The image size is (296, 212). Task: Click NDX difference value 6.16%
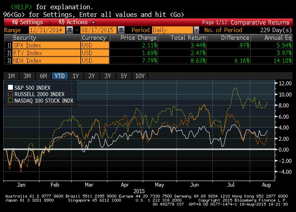pos(242,60)
